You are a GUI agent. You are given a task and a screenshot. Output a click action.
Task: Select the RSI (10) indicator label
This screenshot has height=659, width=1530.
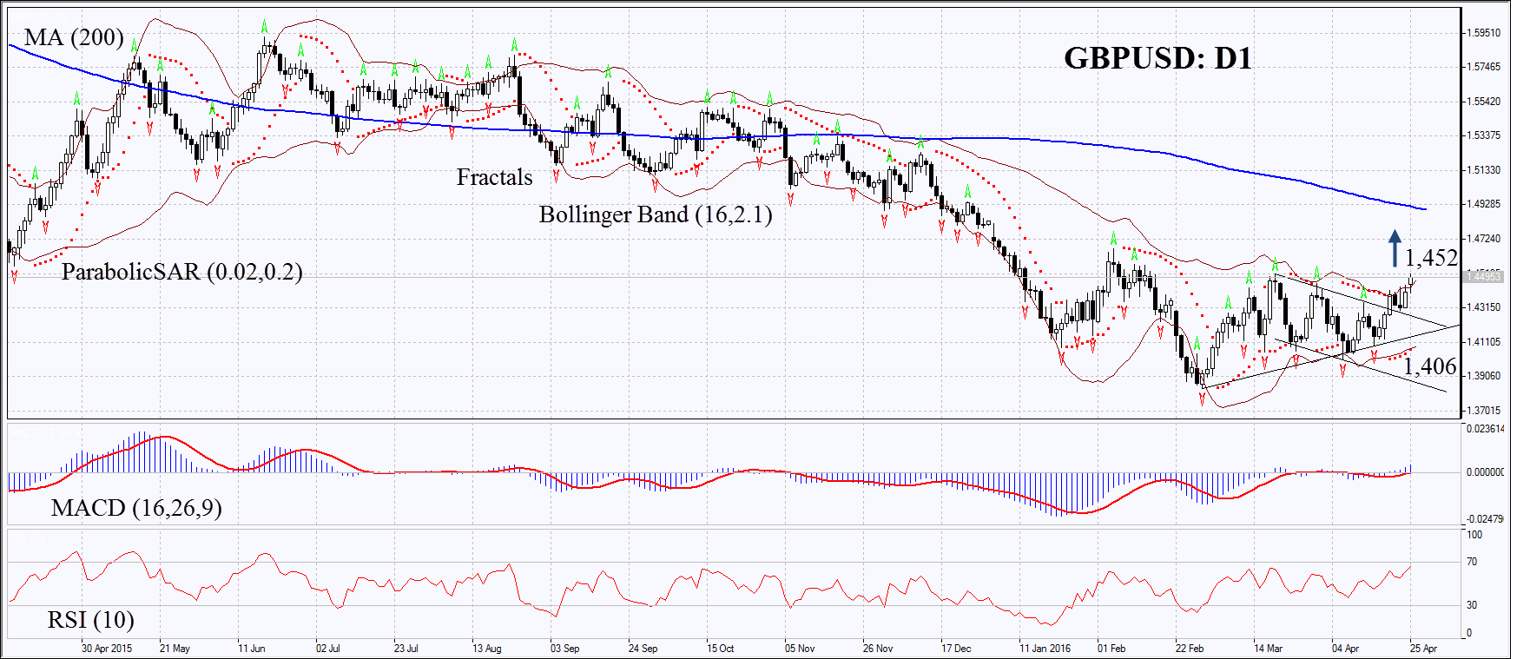90,620
